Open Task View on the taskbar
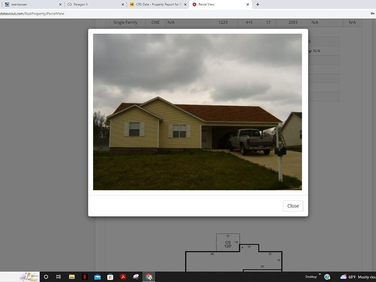This screenshot has width=376, height=282. [58, 277]
